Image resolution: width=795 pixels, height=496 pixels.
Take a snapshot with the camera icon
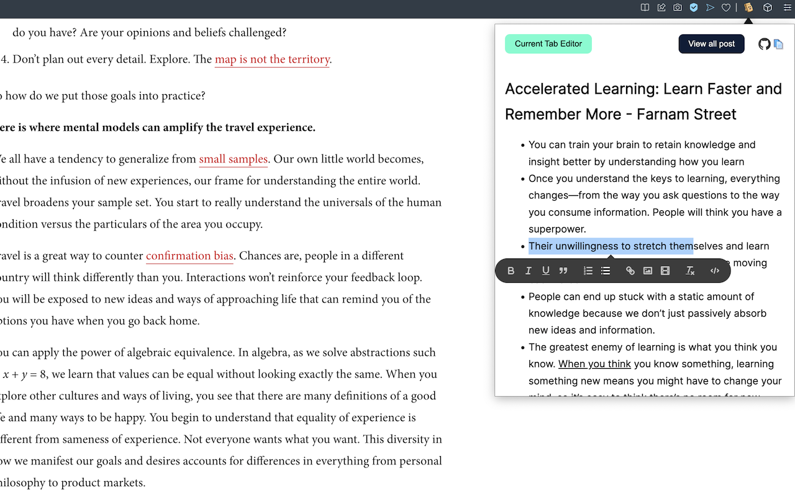[x=678, y=7]
